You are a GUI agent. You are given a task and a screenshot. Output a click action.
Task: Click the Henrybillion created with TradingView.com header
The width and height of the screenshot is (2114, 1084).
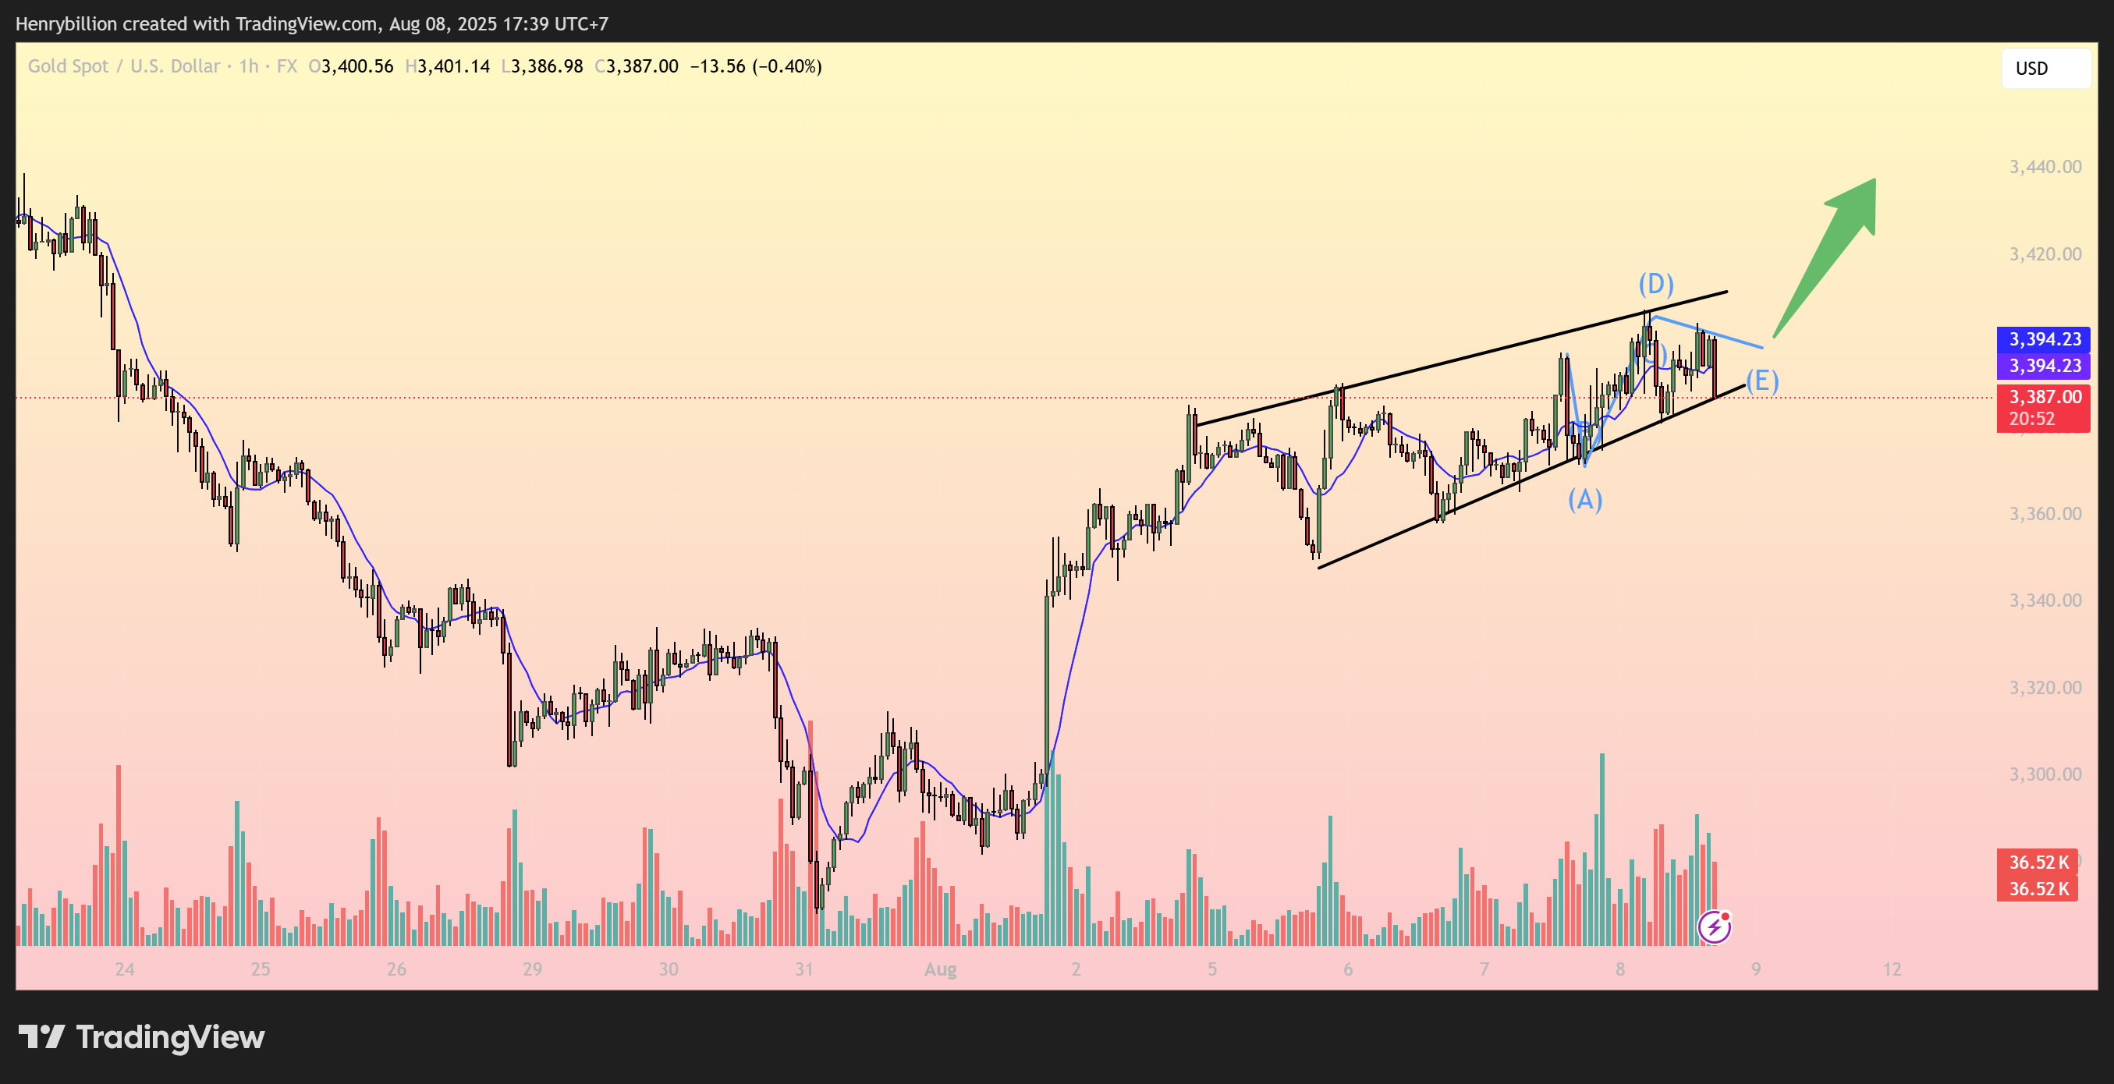click(x=312, y=24)
